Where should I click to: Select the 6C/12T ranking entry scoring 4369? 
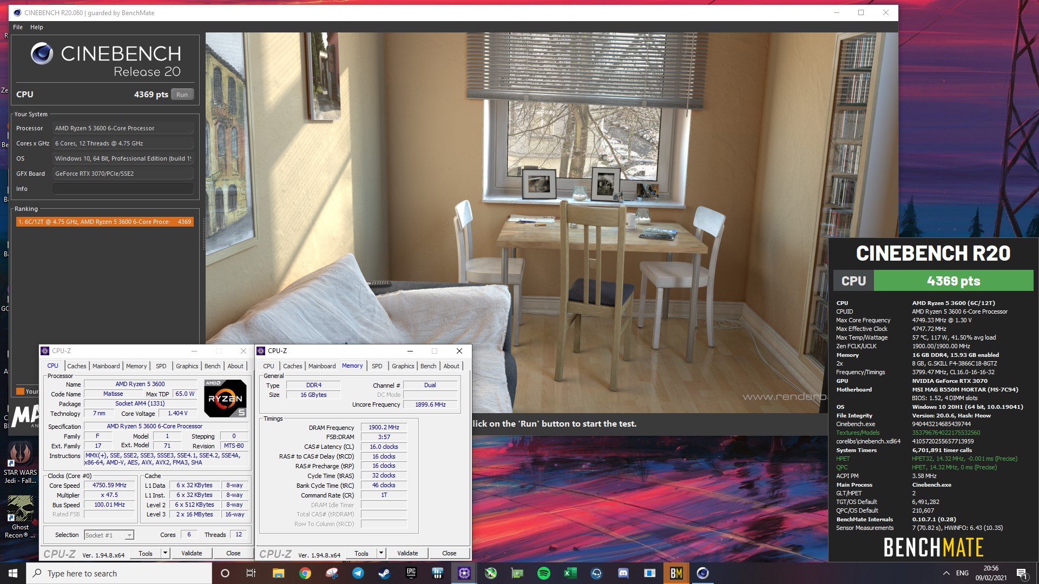click(105, 222)
